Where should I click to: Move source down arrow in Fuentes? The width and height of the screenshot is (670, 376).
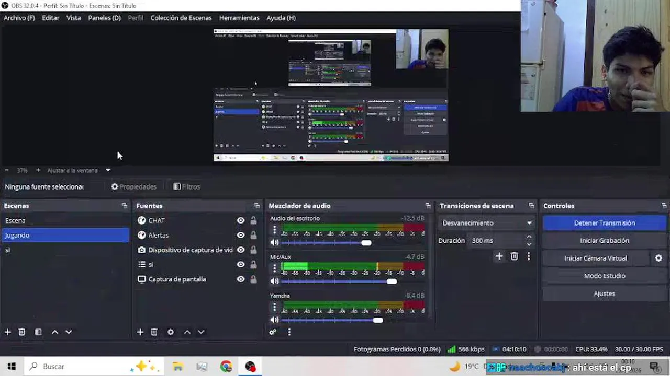click(x=201, y=332)
